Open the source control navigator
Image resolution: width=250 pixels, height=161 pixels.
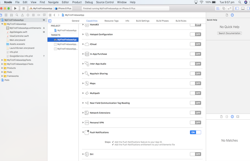6,15
